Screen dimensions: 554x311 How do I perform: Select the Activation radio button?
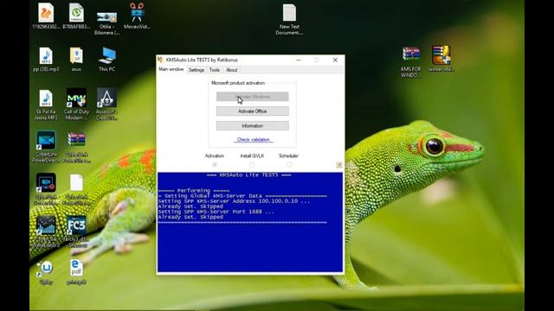coord(214,164)
